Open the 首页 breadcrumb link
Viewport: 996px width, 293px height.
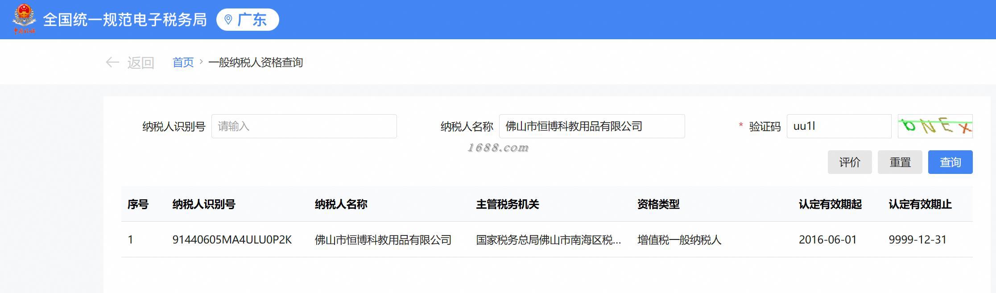[183, 62]
